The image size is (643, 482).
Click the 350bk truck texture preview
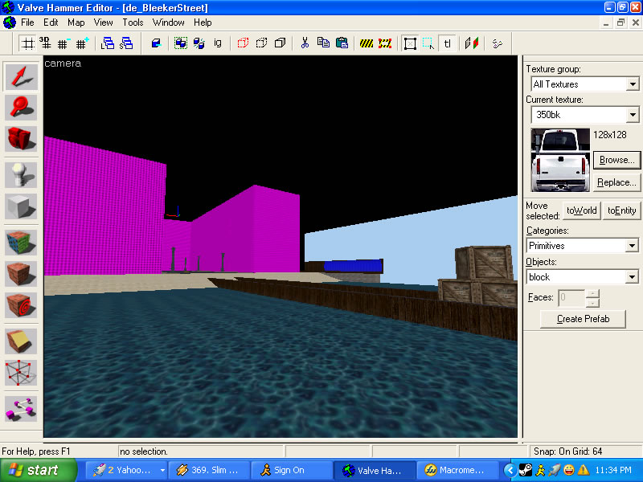pyautogui.click(x=559, y=159)
